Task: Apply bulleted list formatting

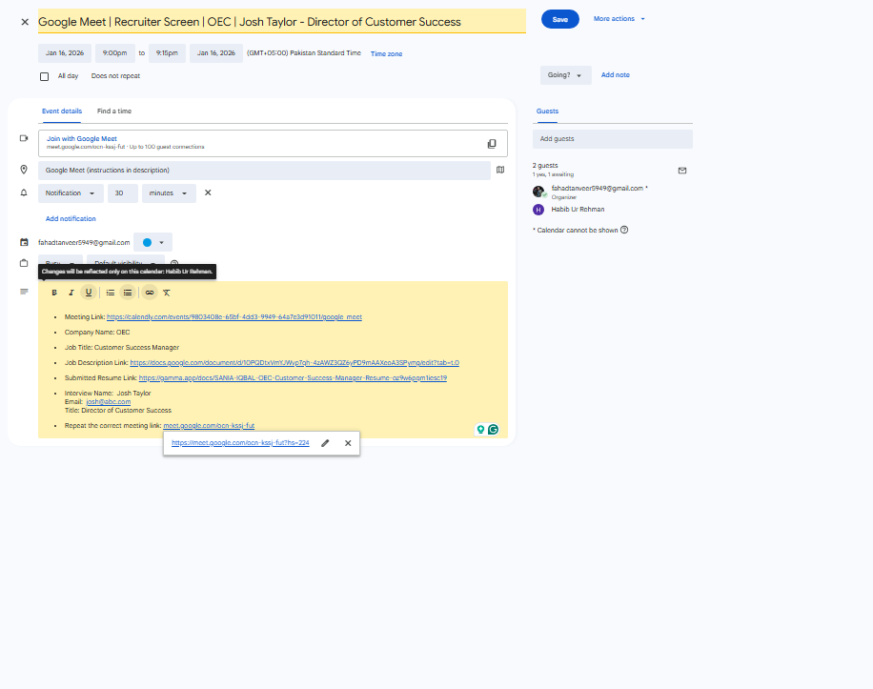Action: (128, 293)
